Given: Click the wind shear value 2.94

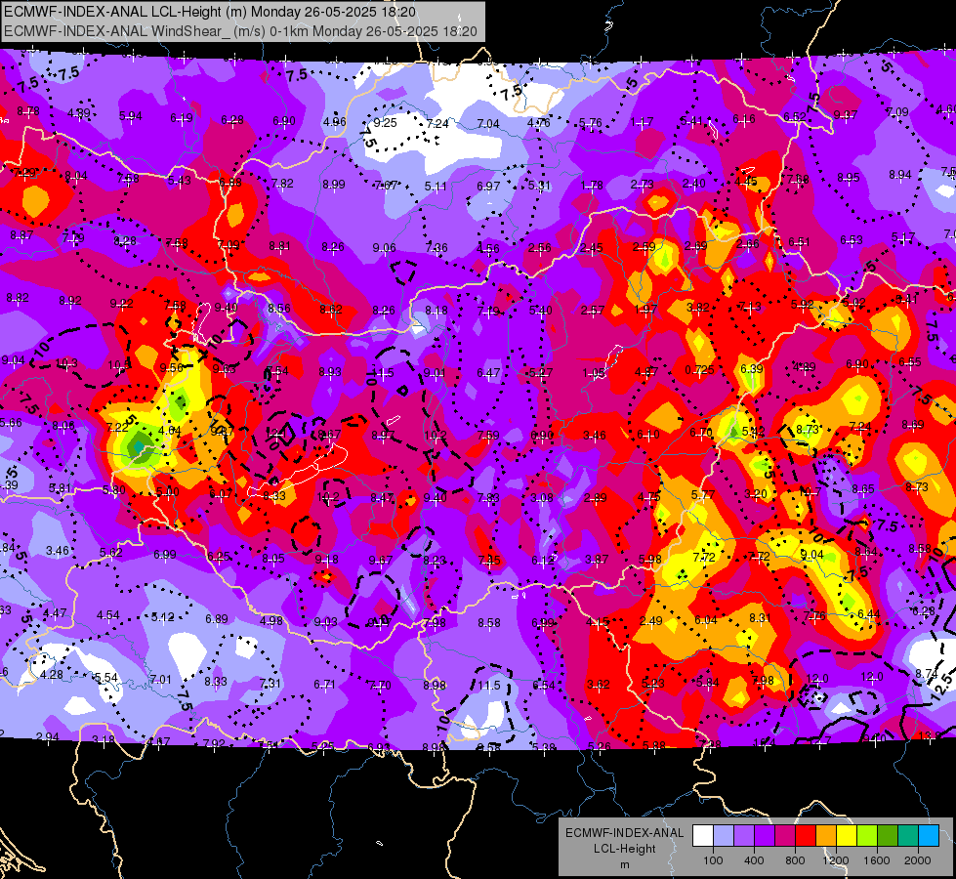Looking at the screenshot, I should point(48,736).
